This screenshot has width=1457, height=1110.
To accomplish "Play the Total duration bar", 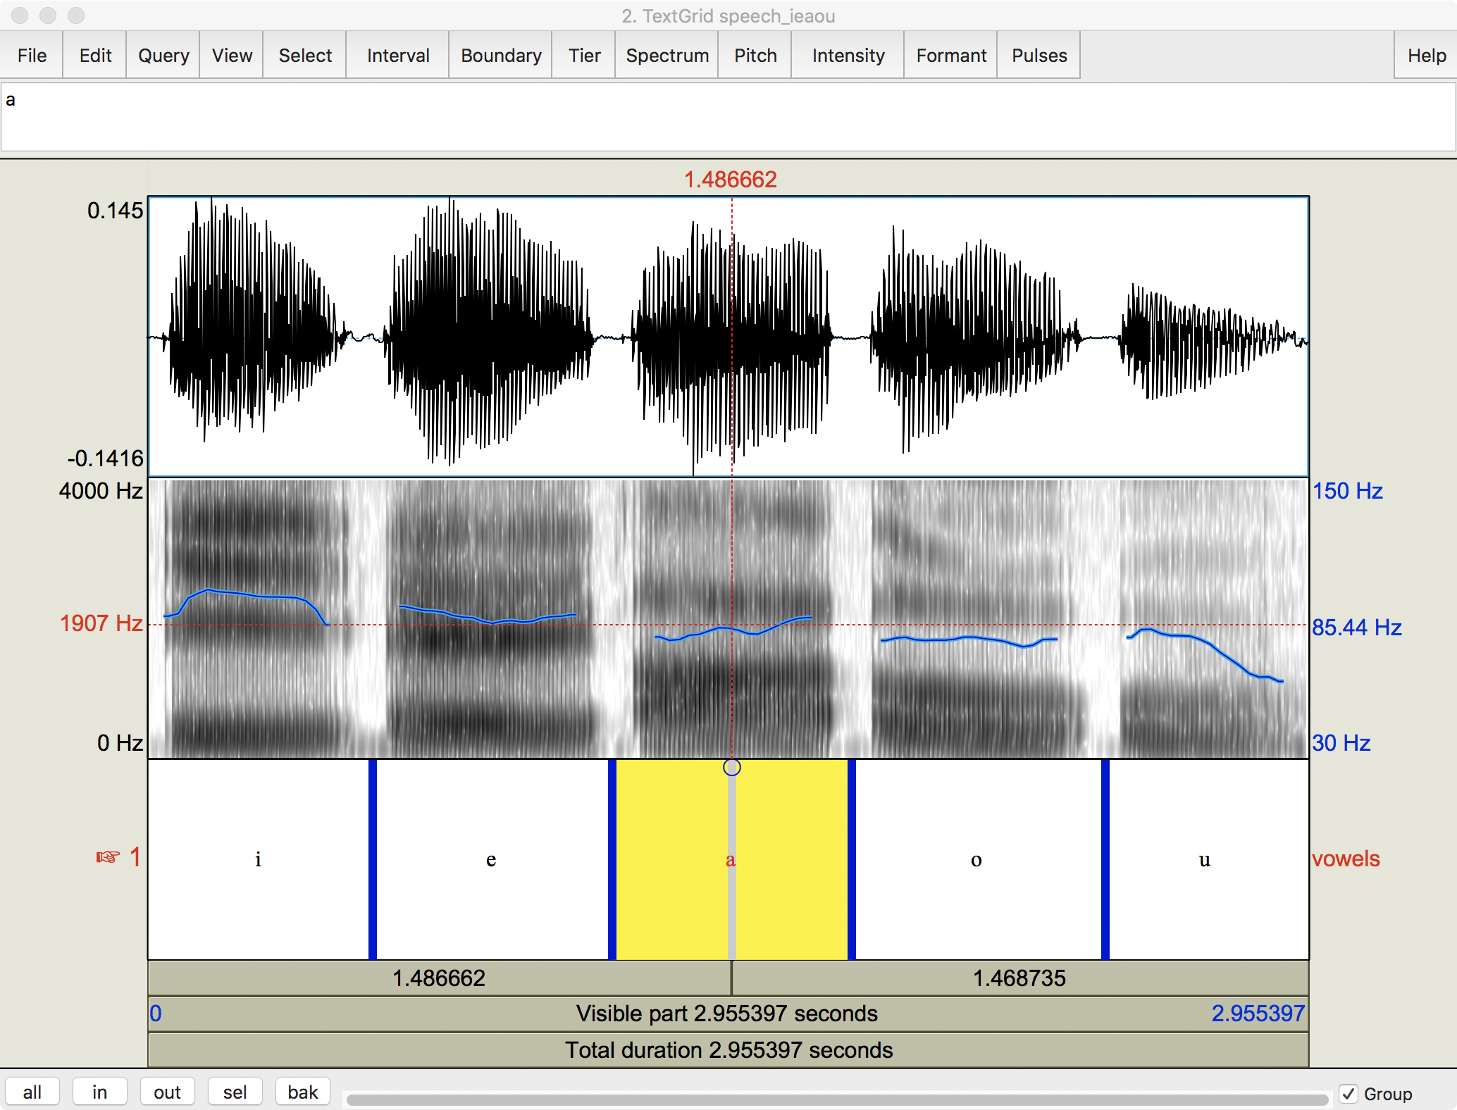I will 728,1050.
